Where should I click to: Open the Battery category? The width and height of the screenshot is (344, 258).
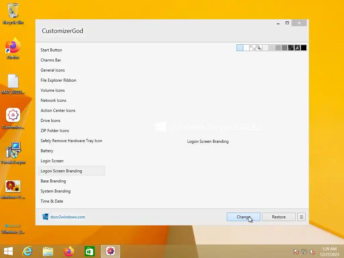pos(71,151)
